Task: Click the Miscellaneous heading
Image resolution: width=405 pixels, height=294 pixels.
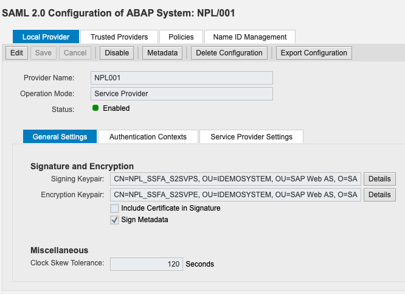Action: [x=59, y=250]
